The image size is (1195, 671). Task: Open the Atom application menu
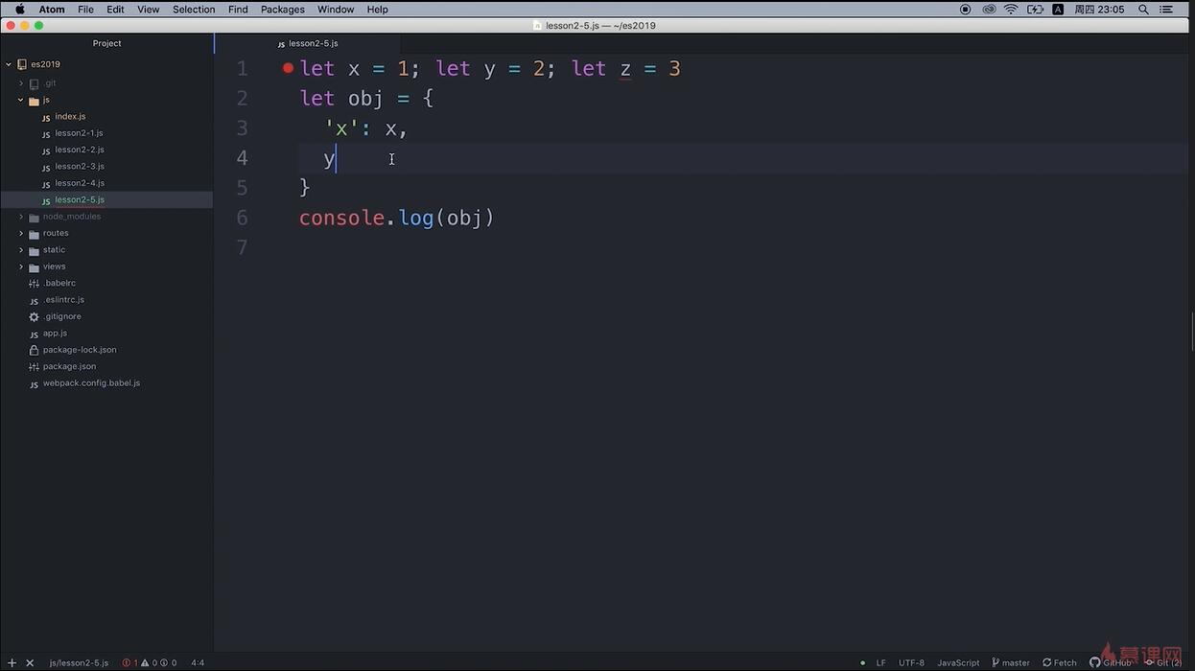click(x=52, y=10)
